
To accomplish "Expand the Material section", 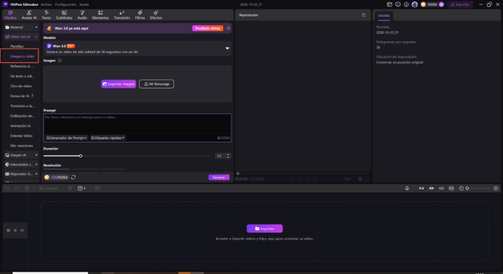I will click(21, 27).
